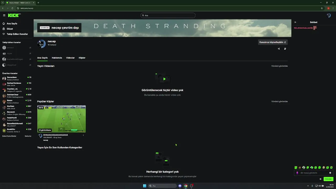
Task: Open the Chrome tab search dropdown
Action: coord(2,3)
